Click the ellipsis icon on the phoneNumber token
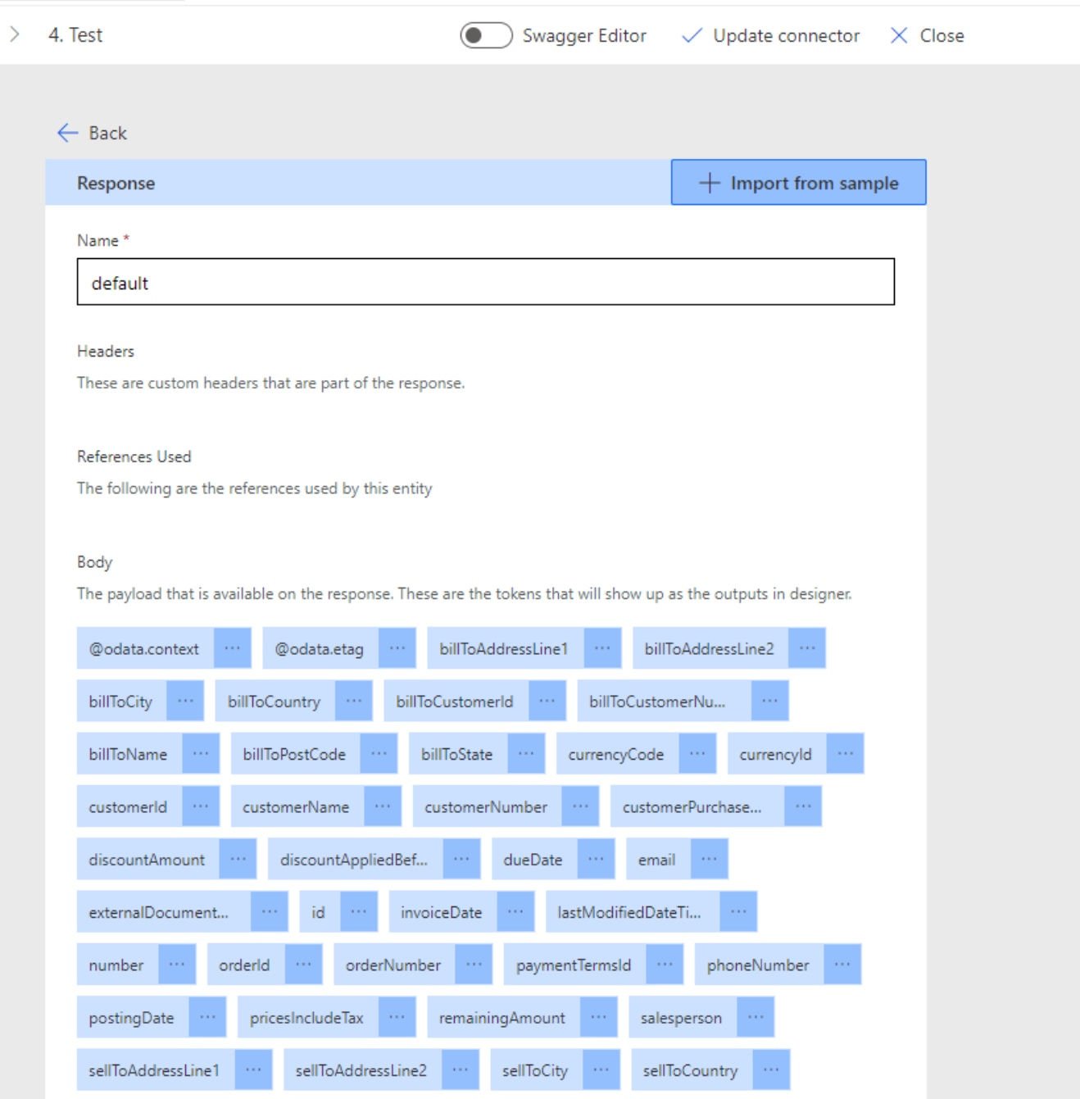The image size is (1080, 1099). point(842,965)
